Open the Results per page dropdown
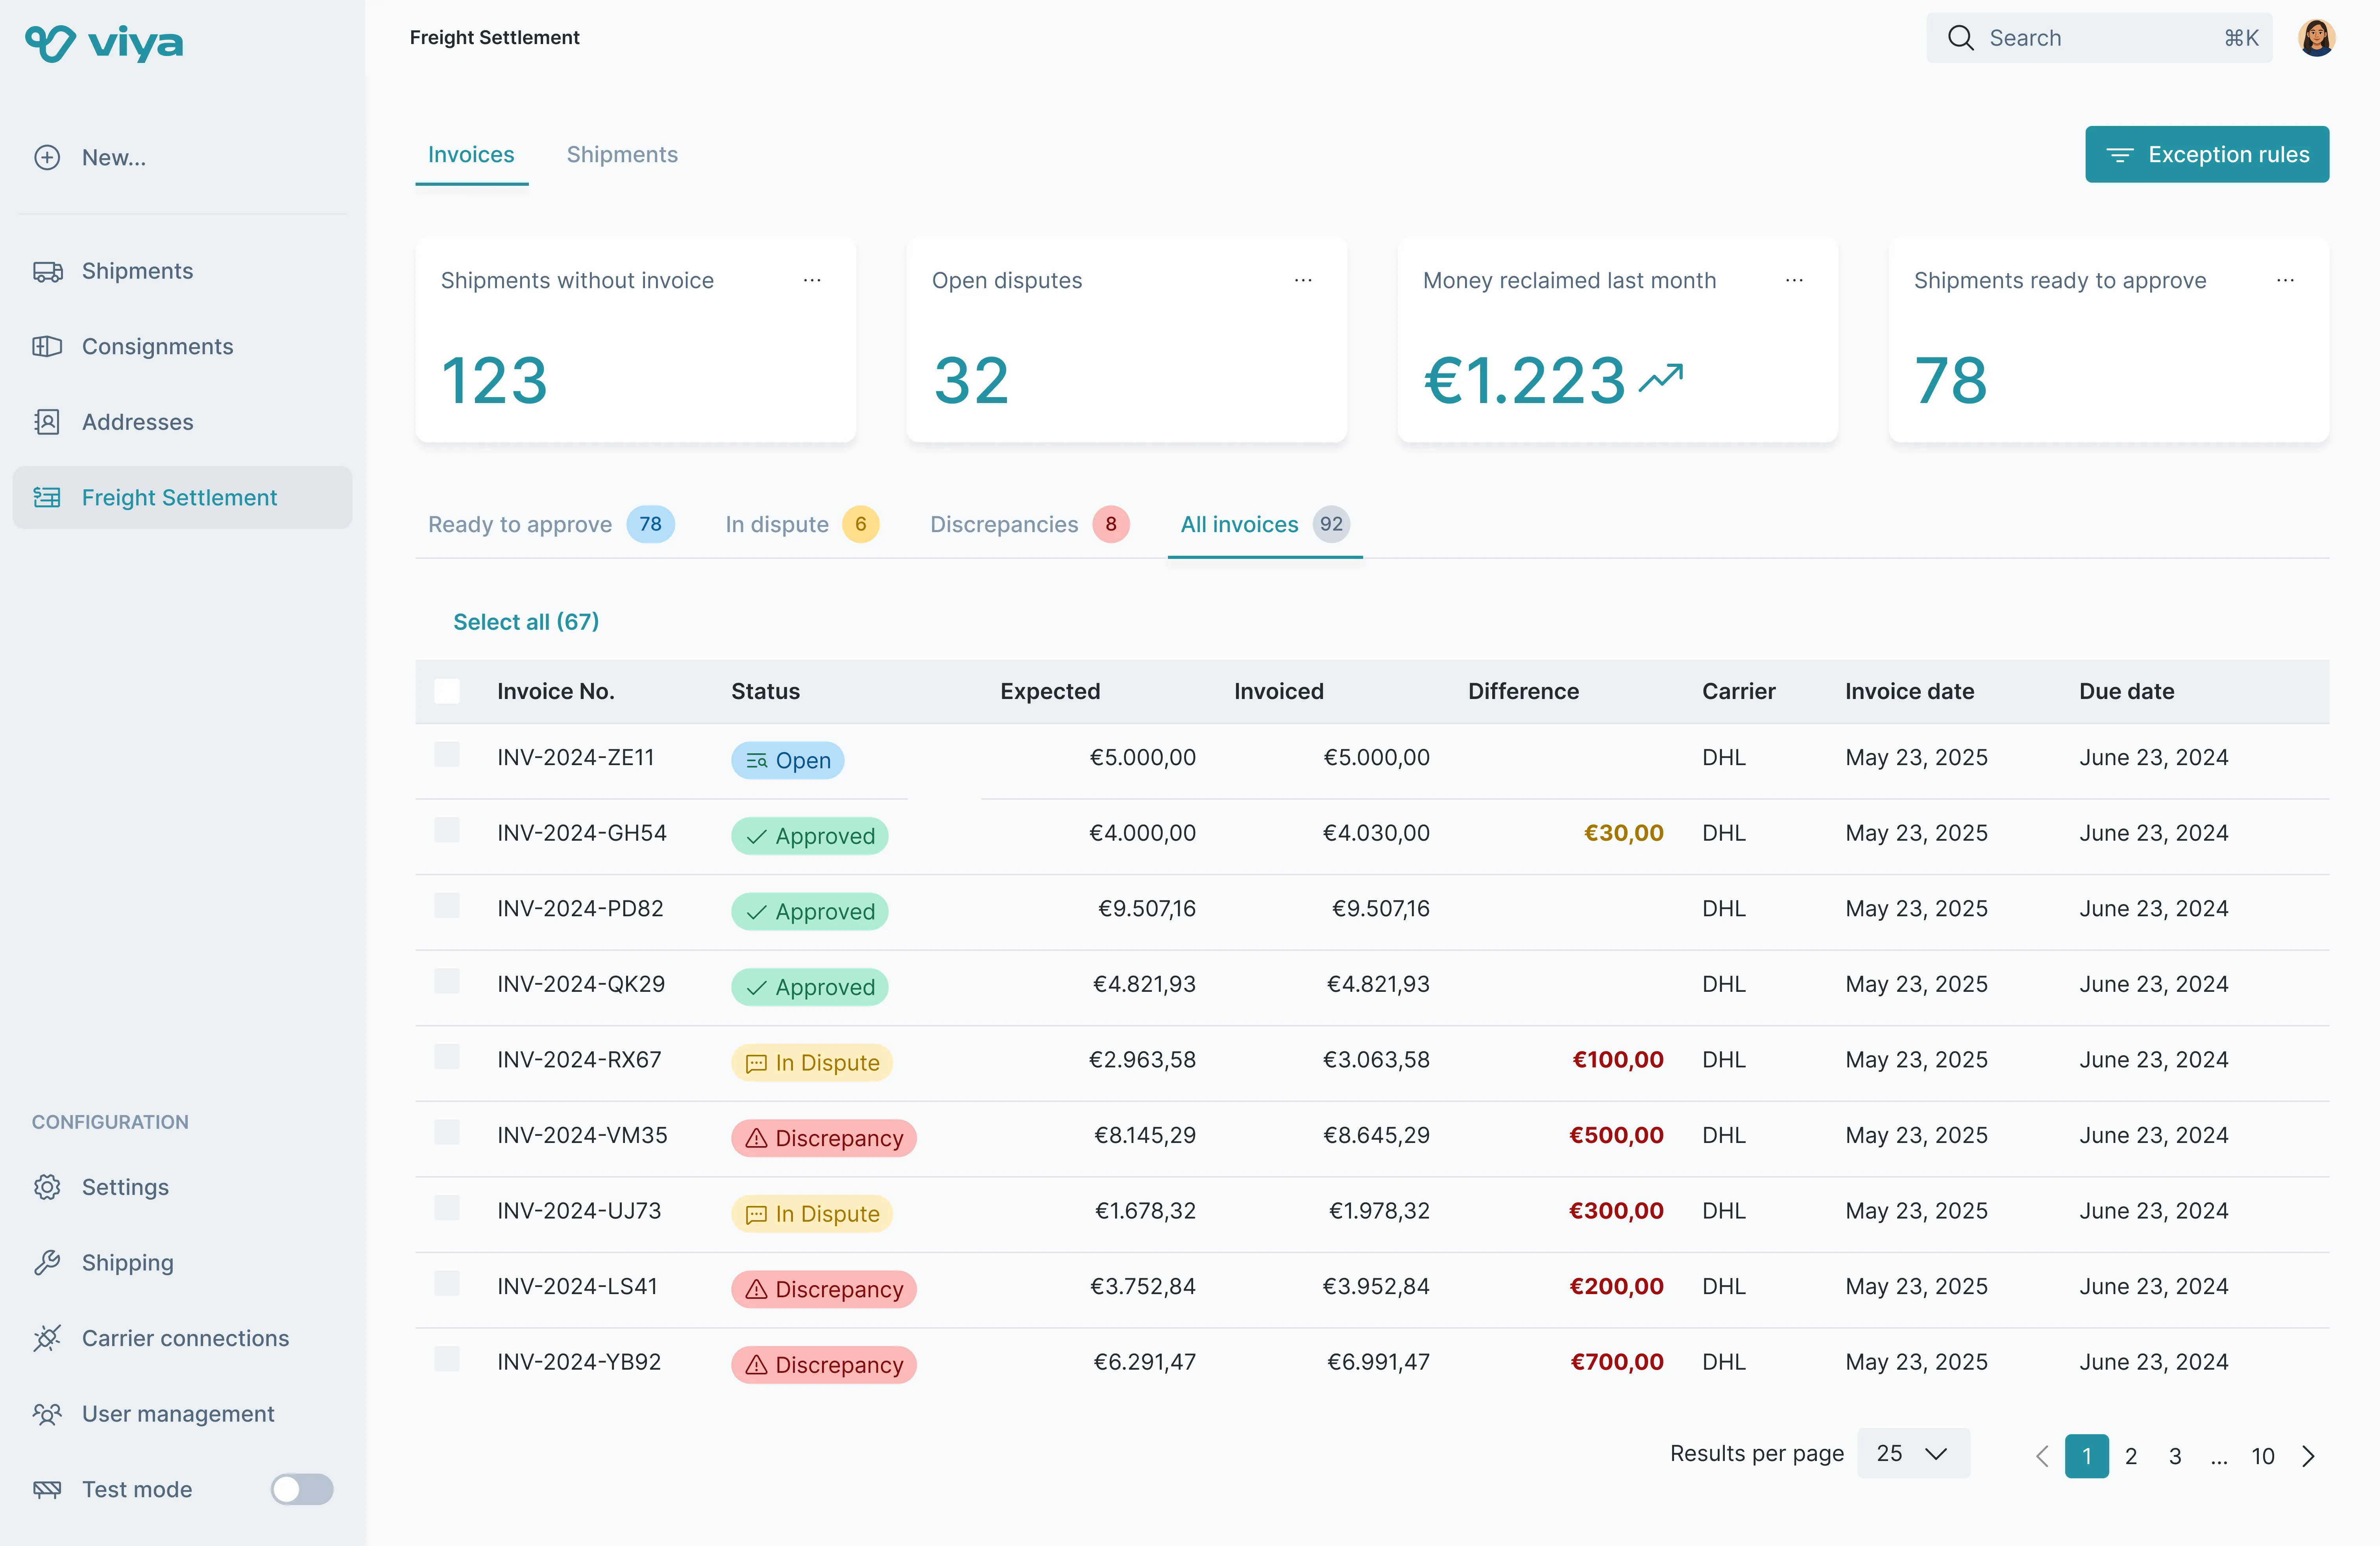The width and height of the screenshot is (2380, 1546). point(1913,1453)
